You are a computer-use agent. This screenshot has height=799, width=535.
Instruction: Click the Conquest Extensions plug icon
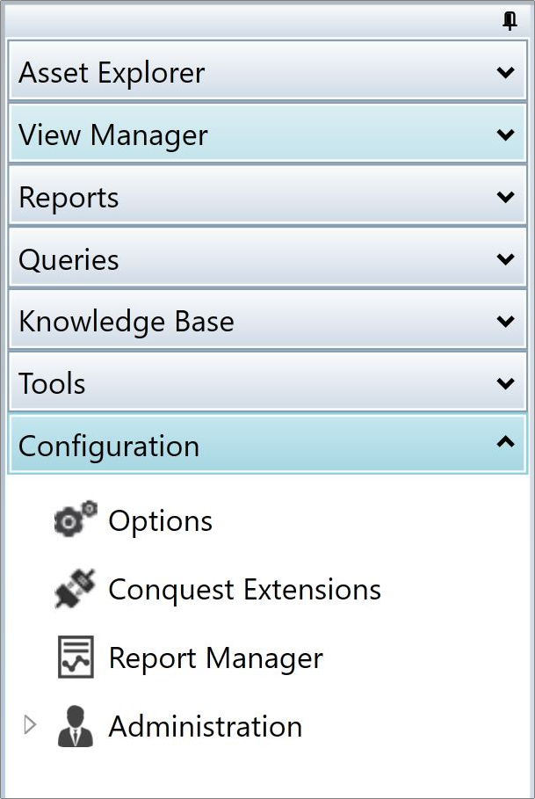coord(76,589)
